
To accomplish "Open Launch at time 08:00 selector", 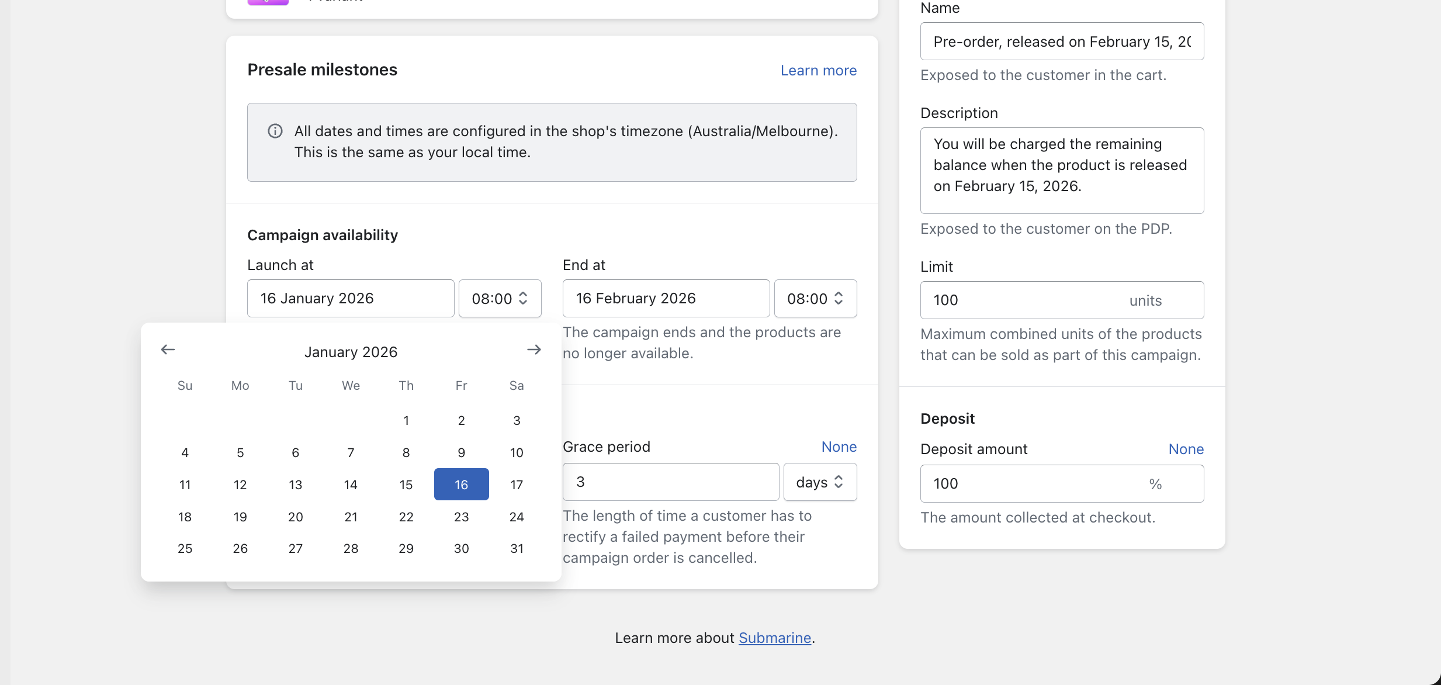I will tap(500, 299).
